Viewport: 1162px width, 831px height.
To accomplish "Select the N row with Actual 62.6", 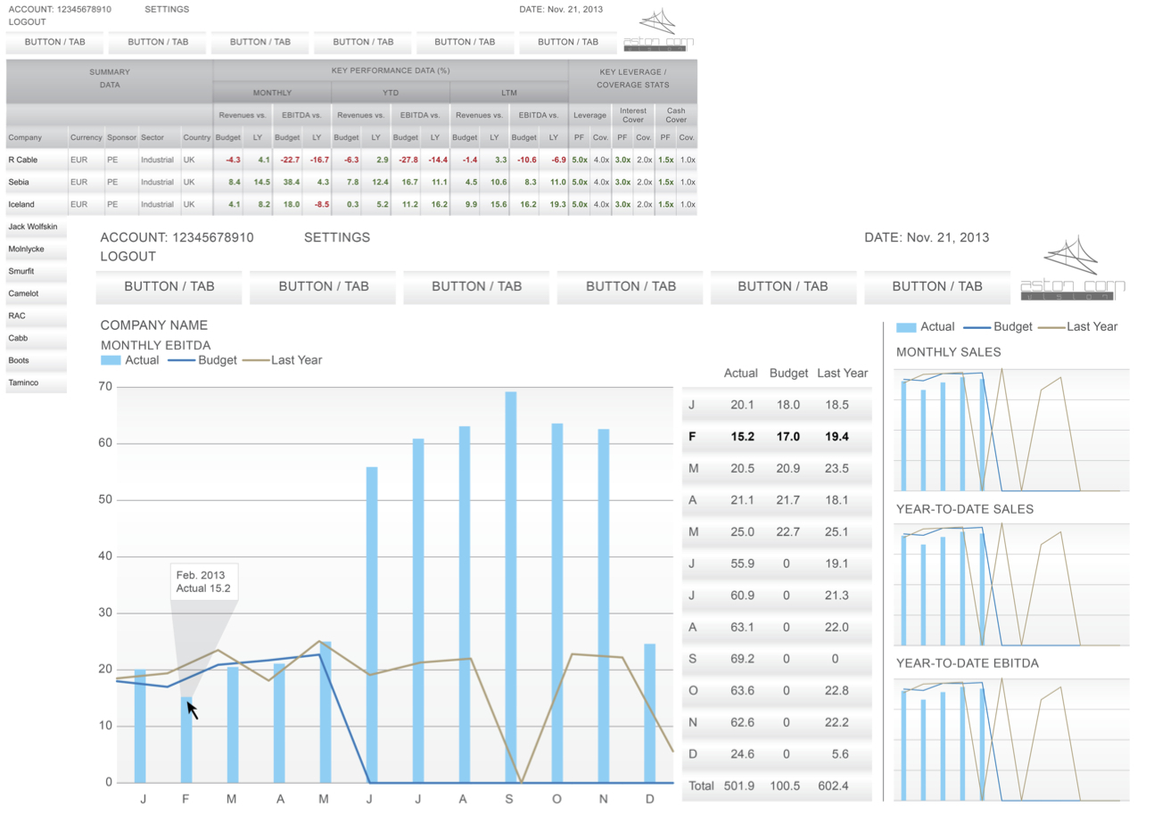I will (777, 722).
